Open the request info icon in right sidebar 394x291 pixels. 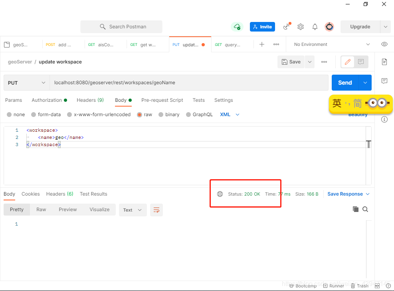click(384, 119)
